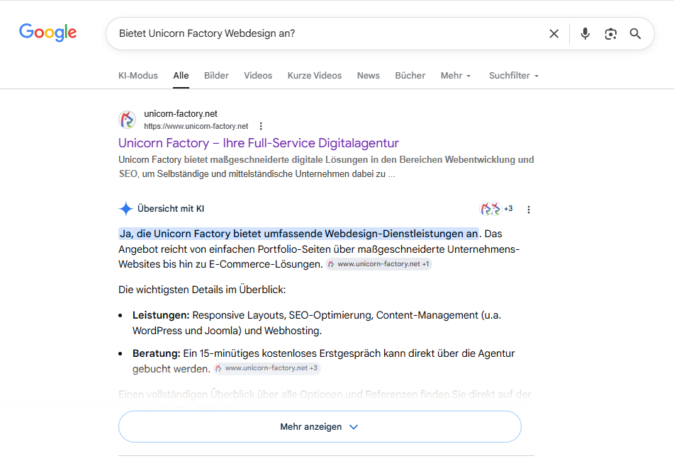Click the Leistungen bullet text
The image size is (674, 468).
click(317, 323)
